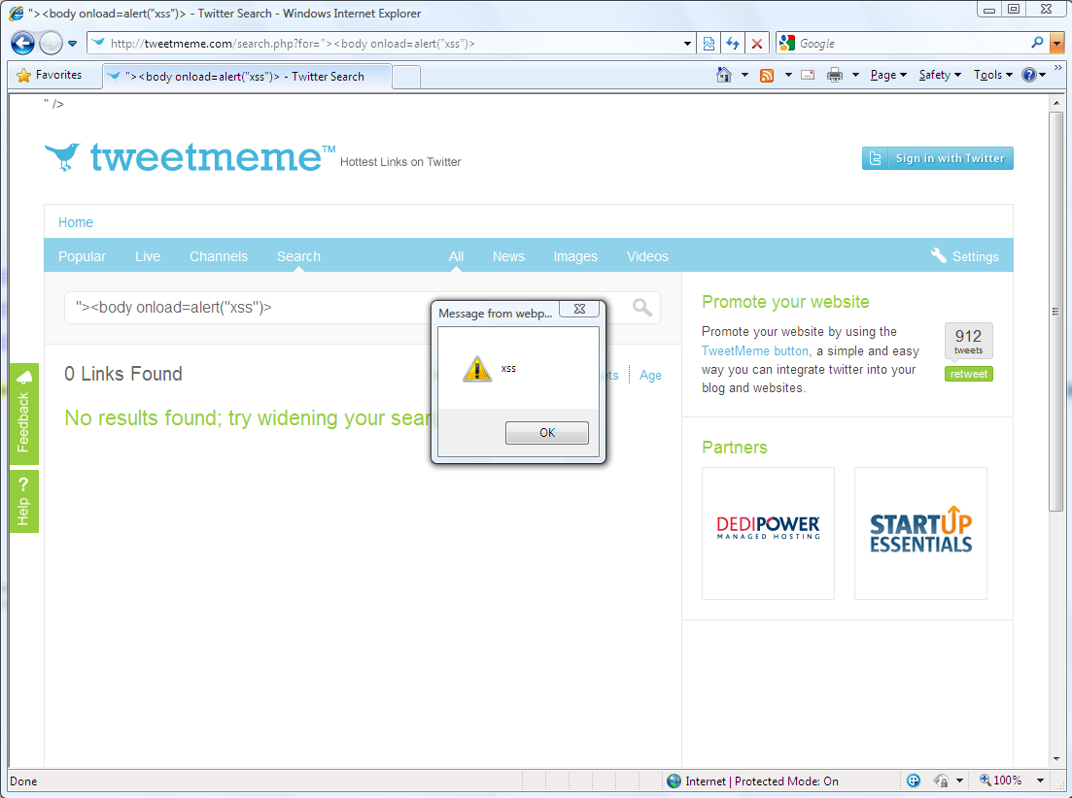Screen dimensions: 1072x798
Task: Open Settings with wrench icon
Action: point(965,256)
